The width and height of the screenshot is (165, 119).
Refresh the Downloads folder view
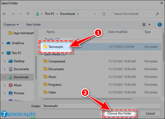tap(104, 14)
